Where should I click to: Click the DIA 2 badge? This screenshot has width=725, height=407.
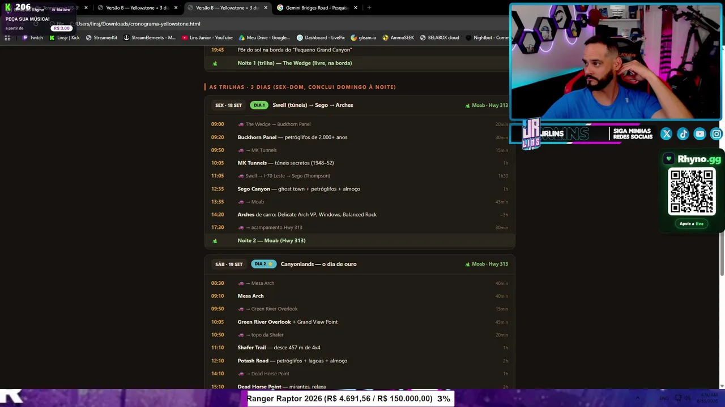pos(263,264)
